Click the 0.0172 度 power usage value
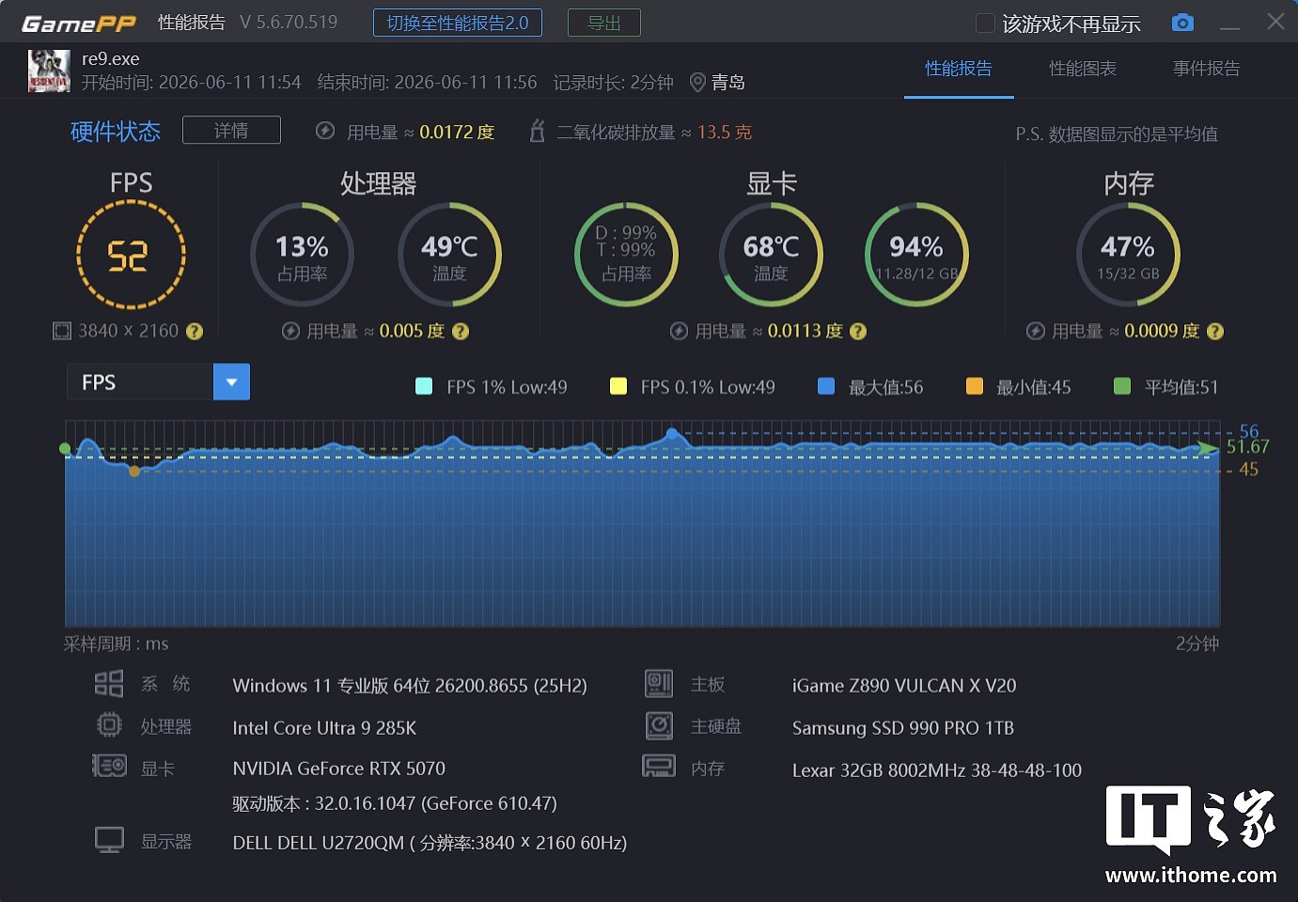Screen dimensions: 1298x902 457,132
